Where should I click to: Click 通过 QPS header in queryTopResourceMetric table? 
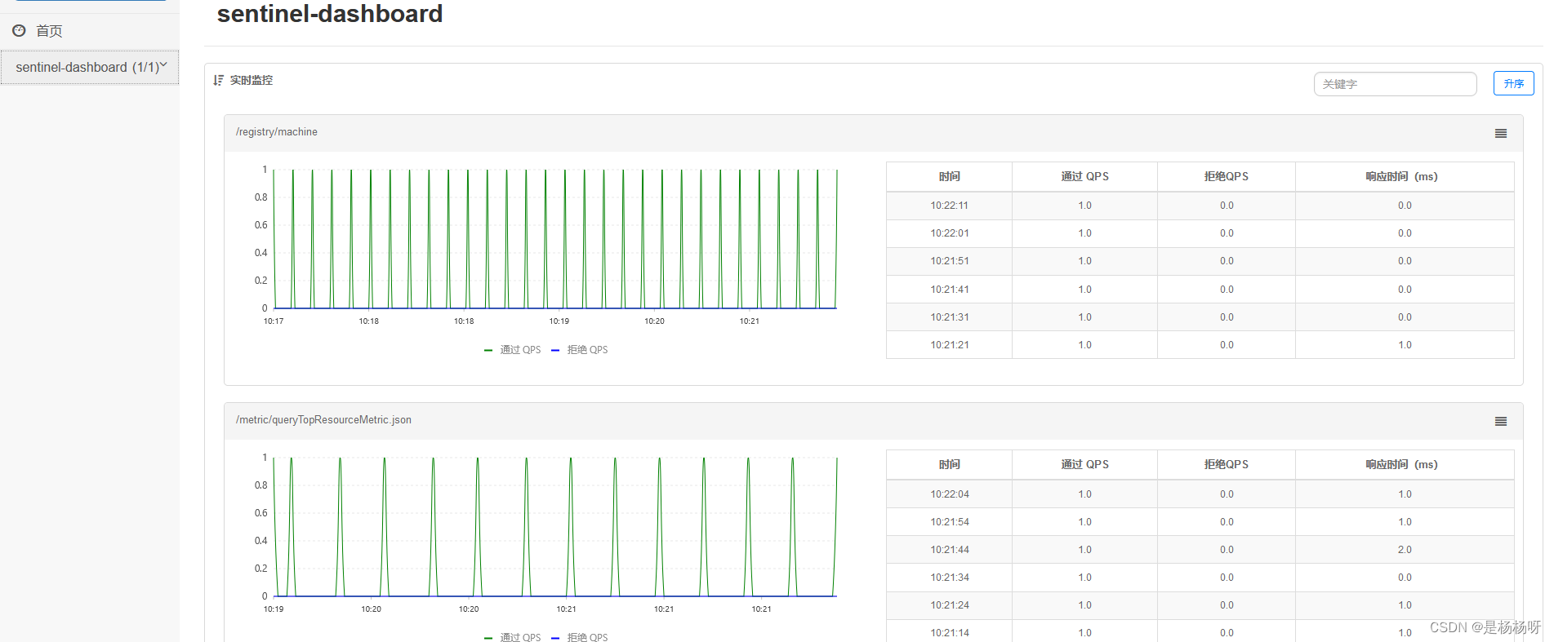pyautogui.click(x=1084, y=464)
